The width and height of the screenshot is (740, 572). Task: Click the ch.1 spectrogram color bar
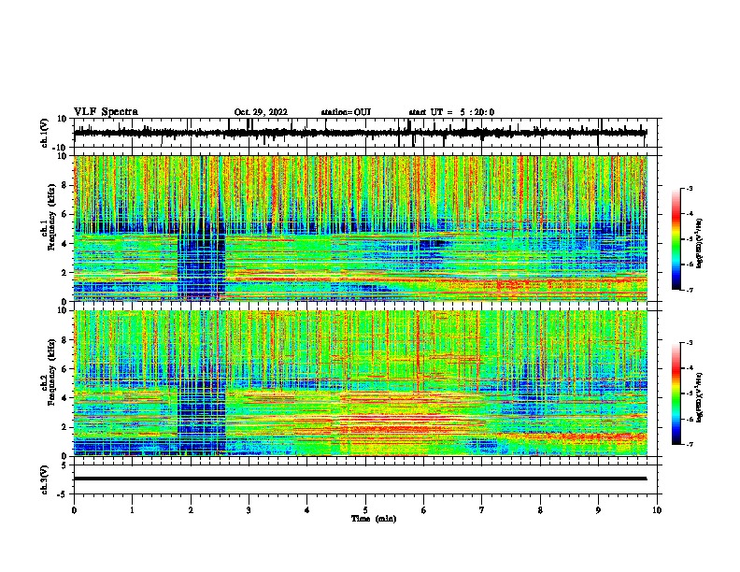click(x=676, y=239)
